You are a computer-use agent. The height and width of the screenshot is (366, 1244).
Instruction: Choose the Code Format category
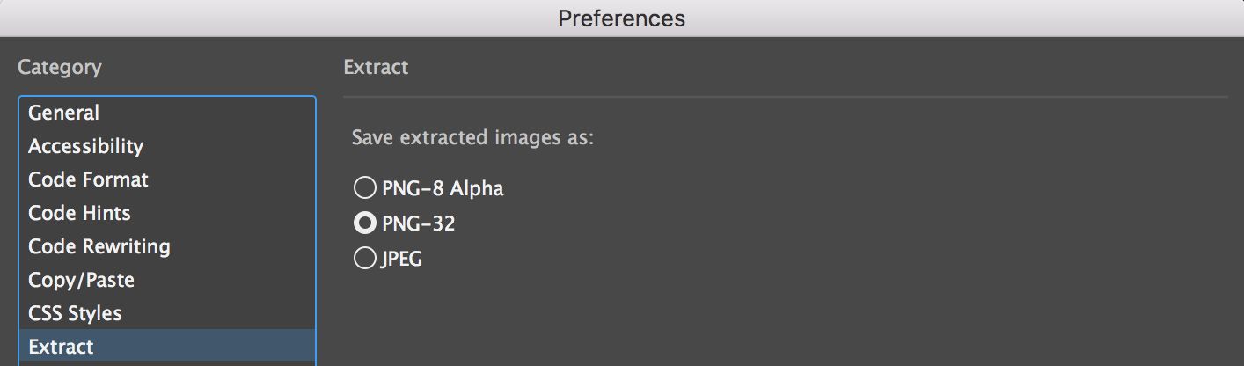point(88,180)
